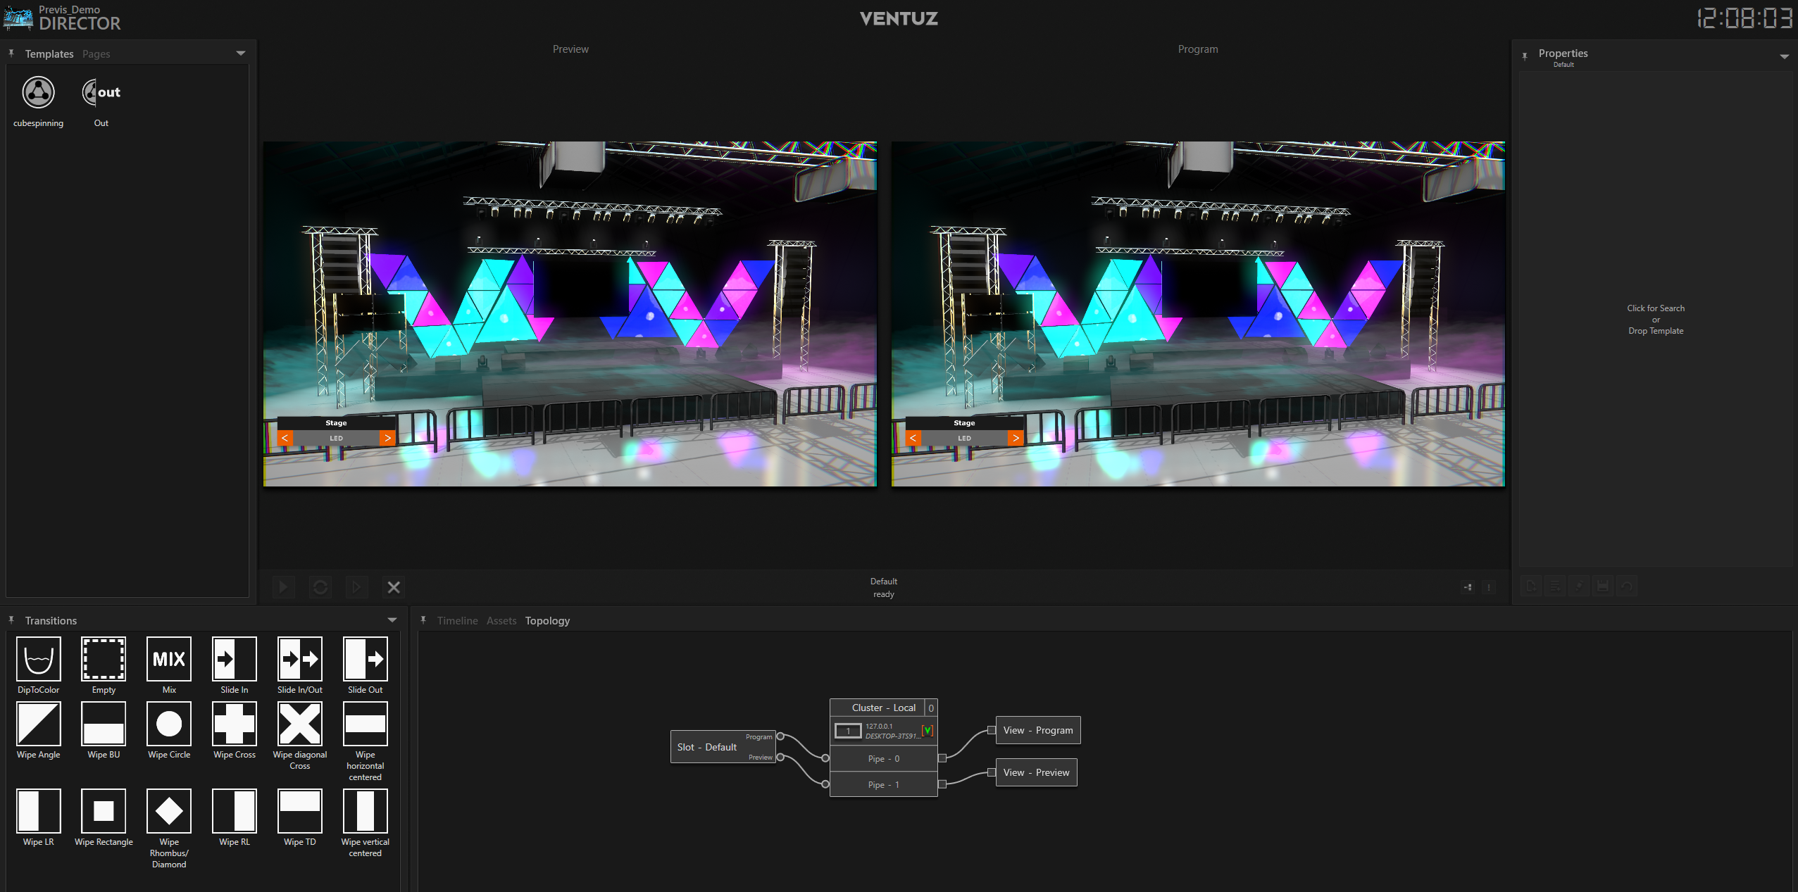Select the Wipe Circle transition

pyautogui.click(x=169, y=724)
